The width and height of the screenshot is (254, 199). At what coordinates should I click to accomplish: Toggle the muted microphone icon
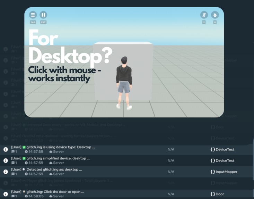point(204,15)
